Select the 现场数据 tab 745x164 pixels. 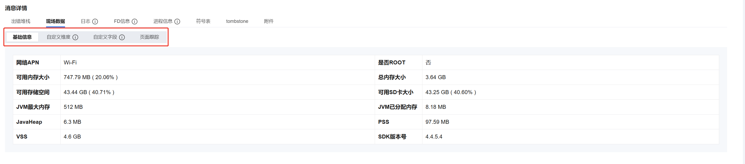point(55,21)
